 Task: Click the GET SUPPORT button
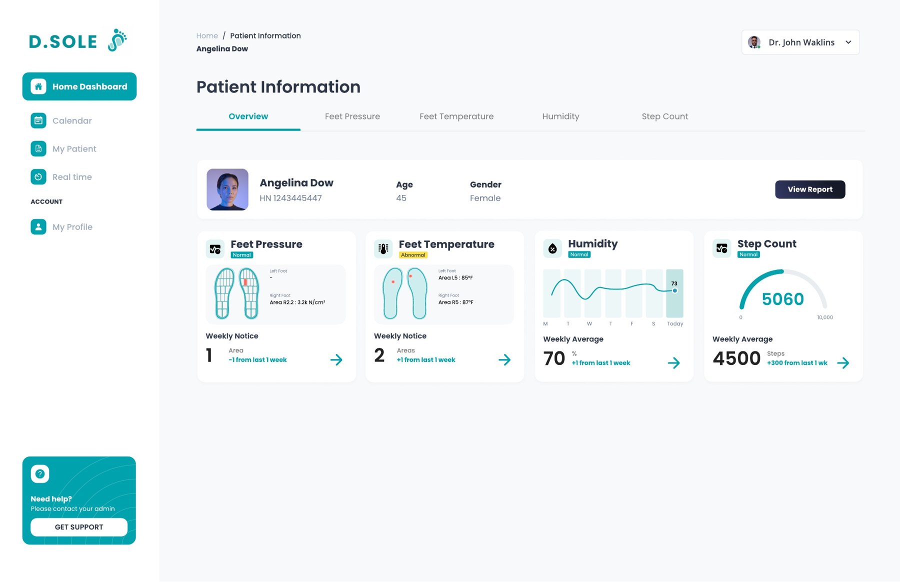point(79,527)
